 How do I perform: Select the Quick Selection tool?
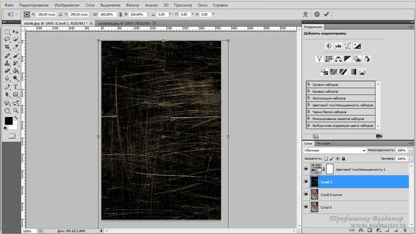click(16, 40)
